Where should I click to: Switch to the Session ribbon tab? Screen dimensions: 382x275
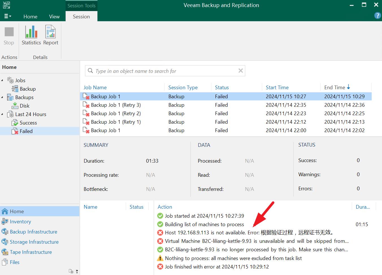81,16
